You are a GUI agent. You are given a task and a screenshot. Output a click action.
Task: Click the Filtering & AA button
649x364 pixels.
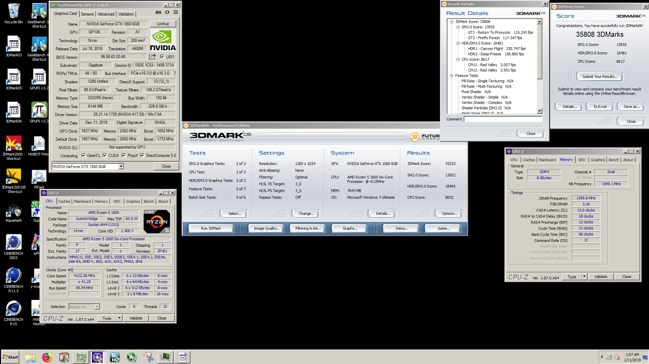pos(308,228)
